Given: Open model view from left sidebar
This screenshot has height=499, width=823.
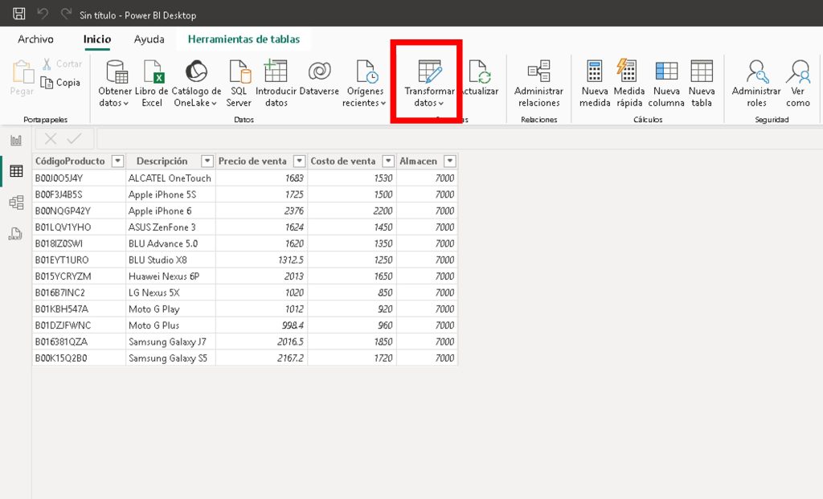Looking at the screenshot, I should 15,202.
